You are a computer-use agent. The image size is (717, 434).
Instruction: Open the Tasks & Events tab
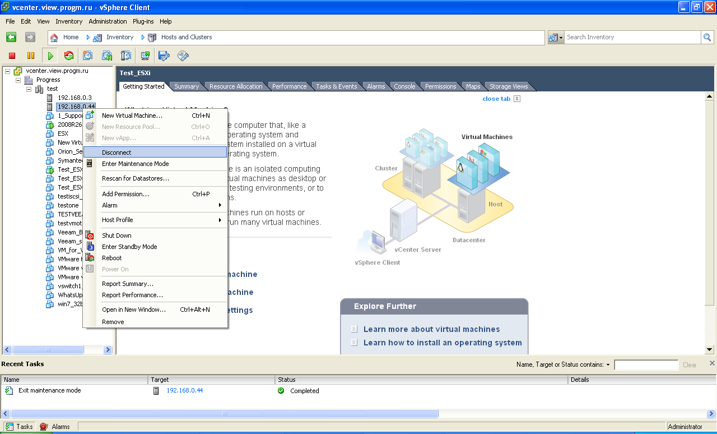336,86
